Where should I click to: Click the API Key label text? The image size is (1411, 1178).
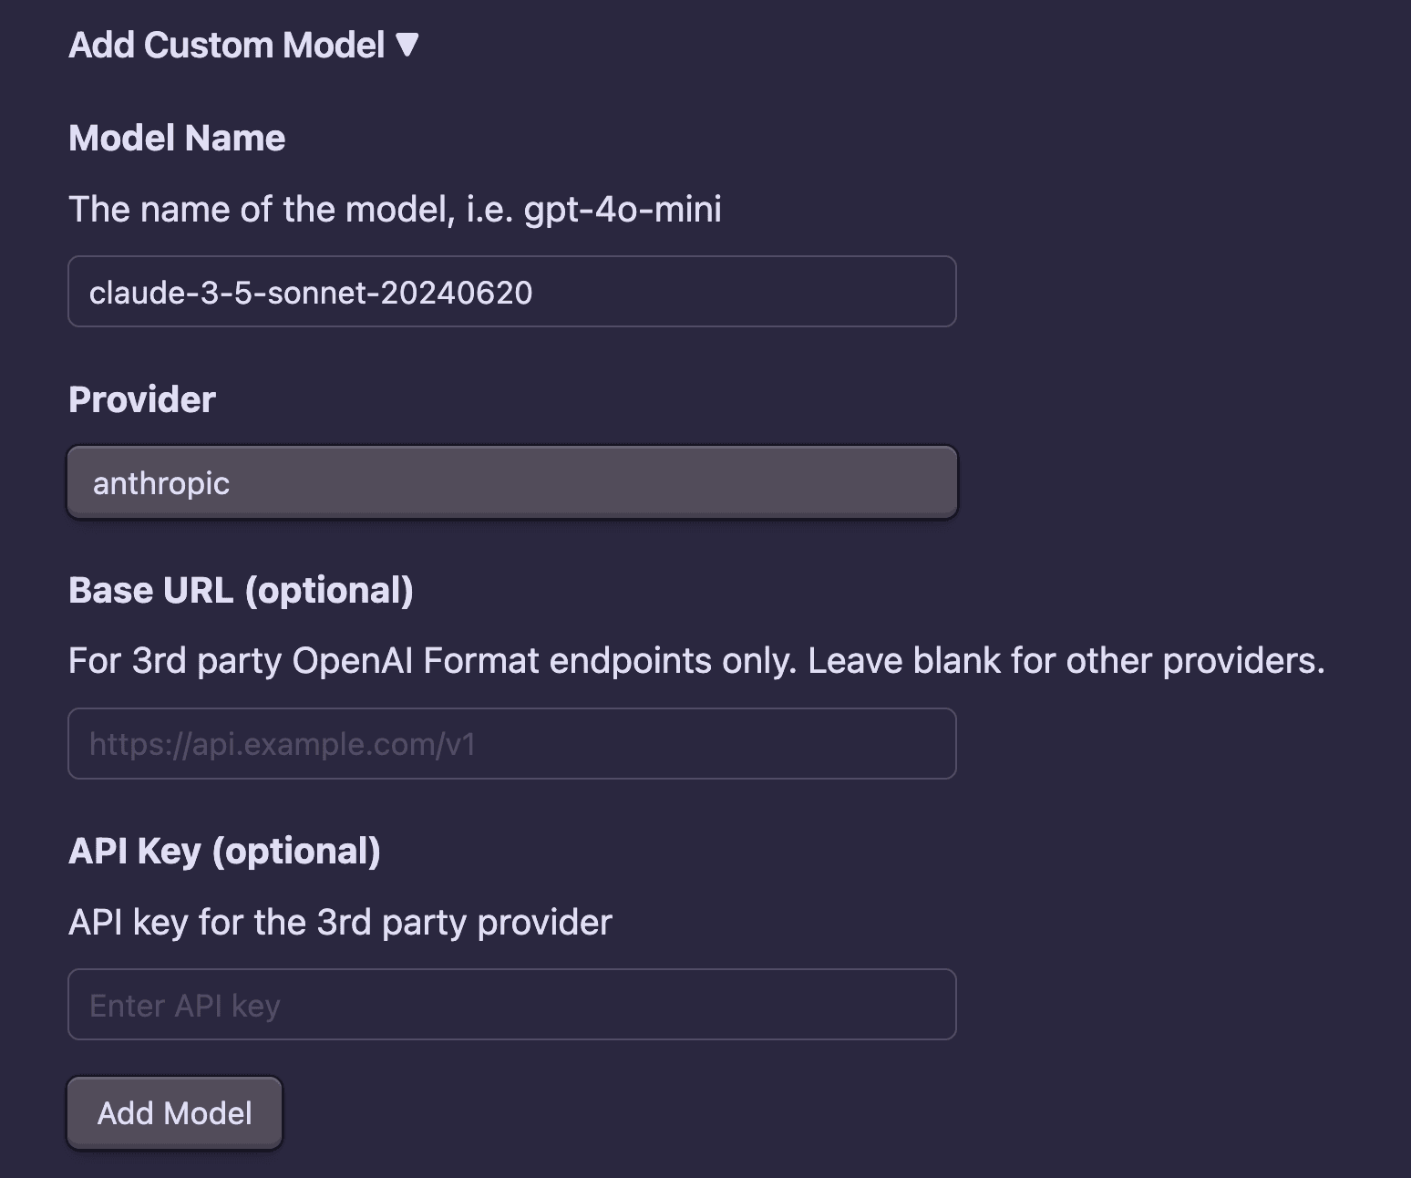click(135, 852)
